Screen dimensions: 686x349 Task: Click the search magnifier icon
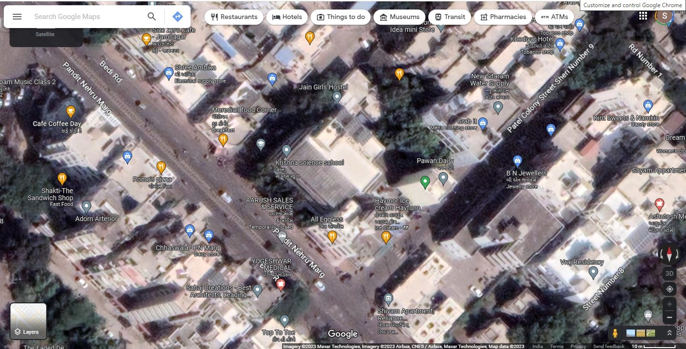tap(151, 17)
